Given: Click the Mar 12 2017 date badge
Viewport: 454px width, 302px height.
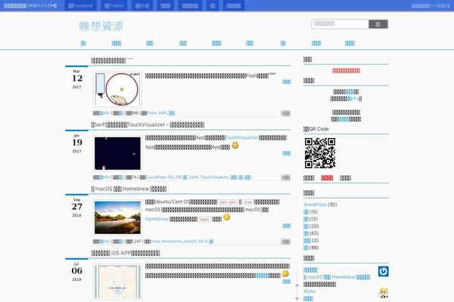Looking at the screenshot, I should click(76, 79).
